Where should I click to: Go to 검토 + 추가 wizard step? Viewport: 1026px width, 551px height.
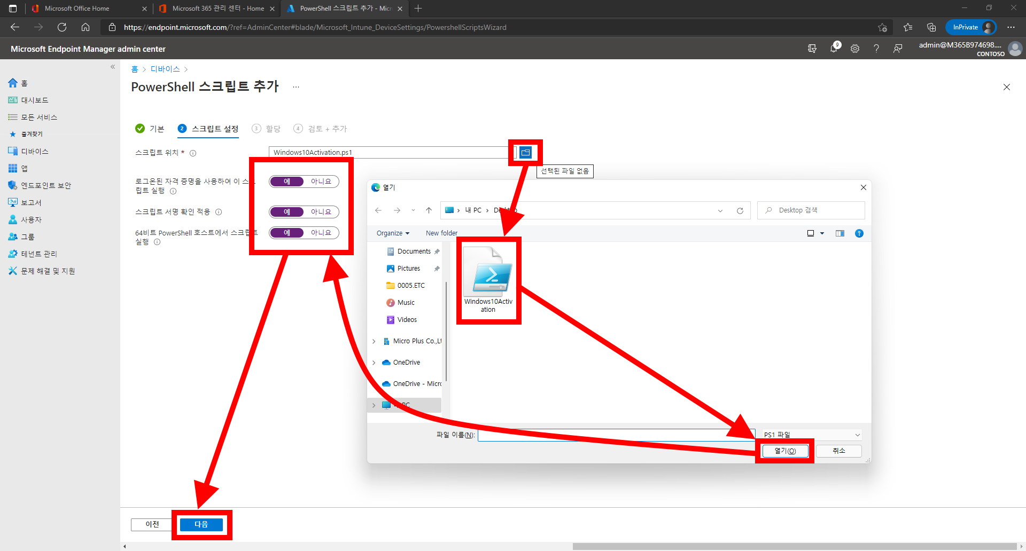point(321,129)
